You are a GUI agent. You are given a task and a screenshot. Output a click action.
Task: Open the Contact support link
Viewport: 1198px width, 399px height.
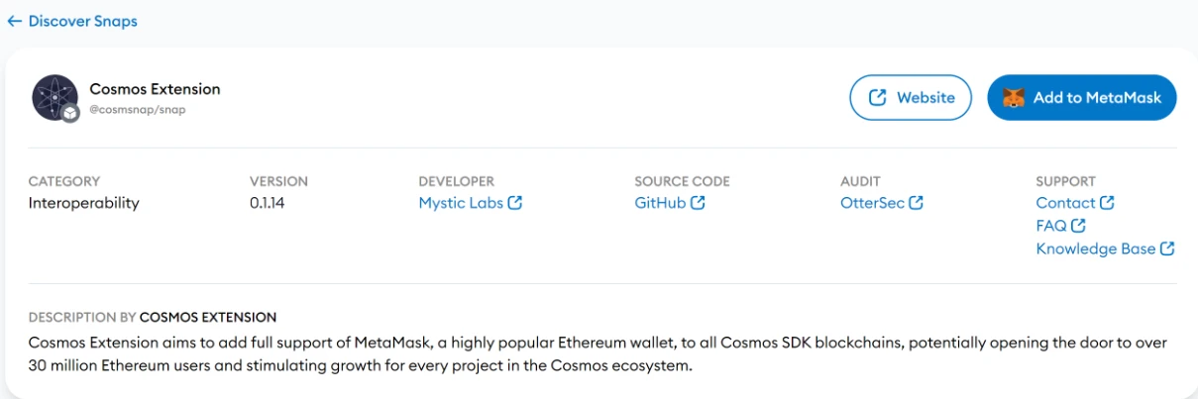pyautogui.click(x=1065, y=203)
